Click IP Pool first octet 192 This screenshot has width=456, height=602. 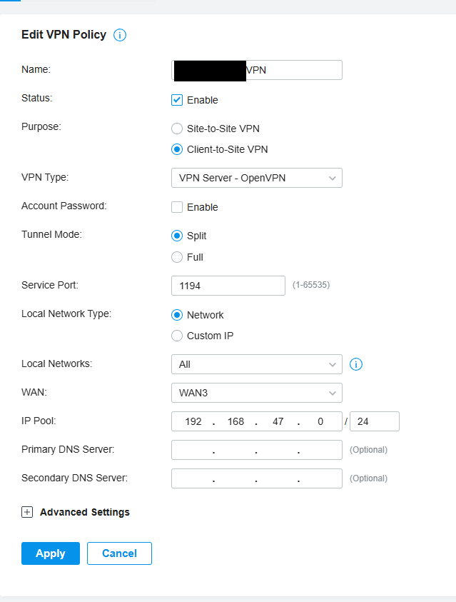click(193, 421)
